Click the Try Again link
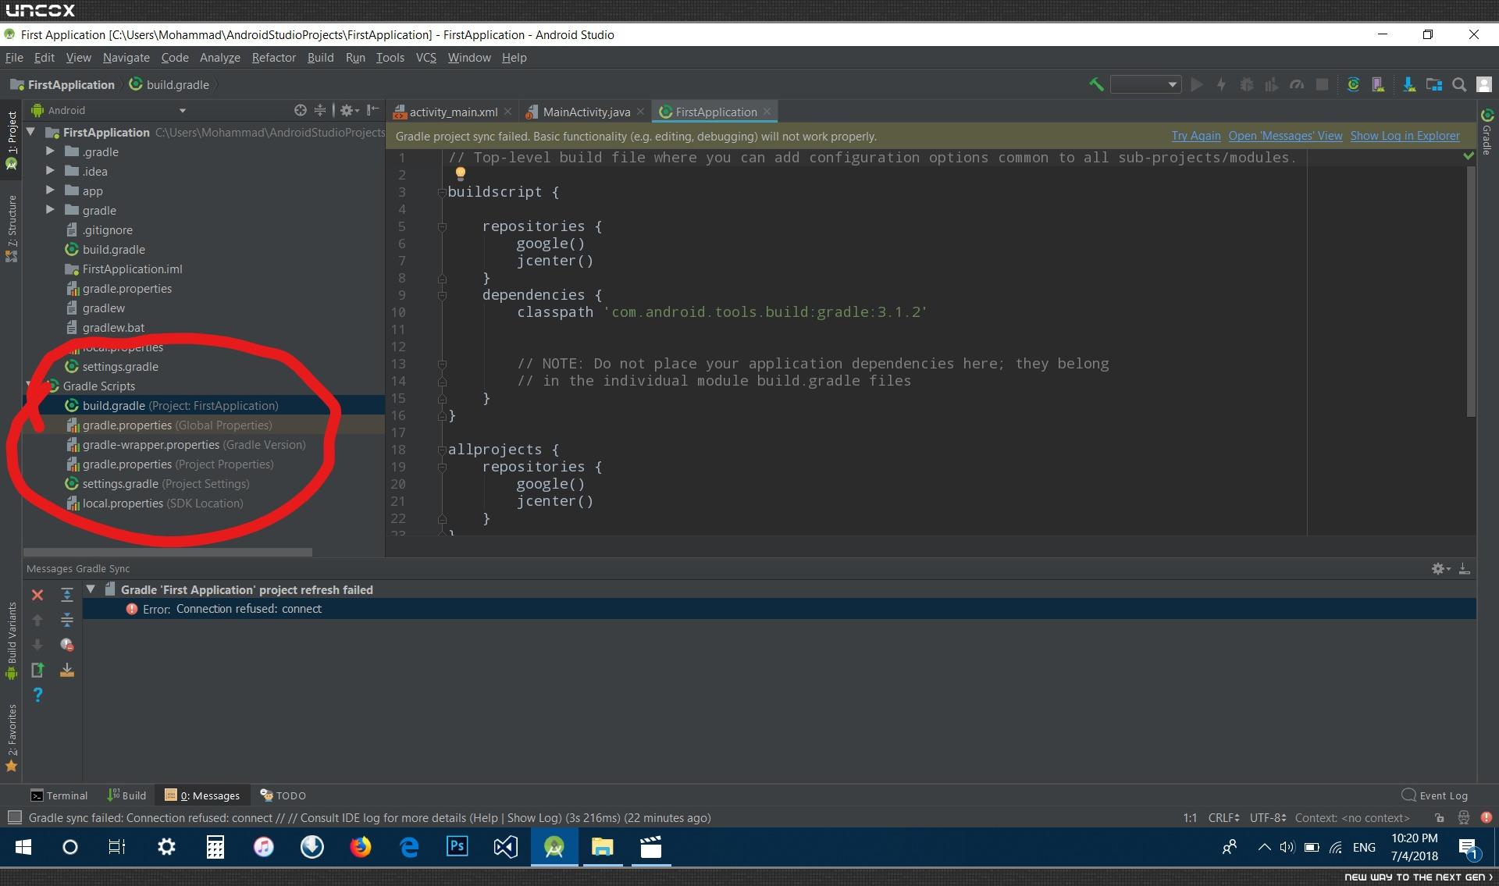Screen dimensions: 1499x886 click(1195, 136)
